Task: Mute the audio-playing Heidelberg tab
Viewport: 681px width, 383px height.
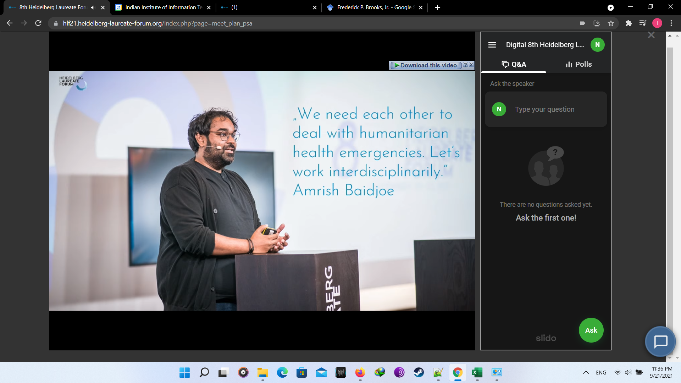Action: click(93, 7)
